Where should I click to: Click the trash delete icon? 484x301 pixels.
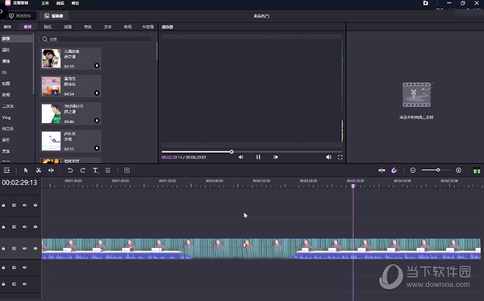[x=108, y=171]
